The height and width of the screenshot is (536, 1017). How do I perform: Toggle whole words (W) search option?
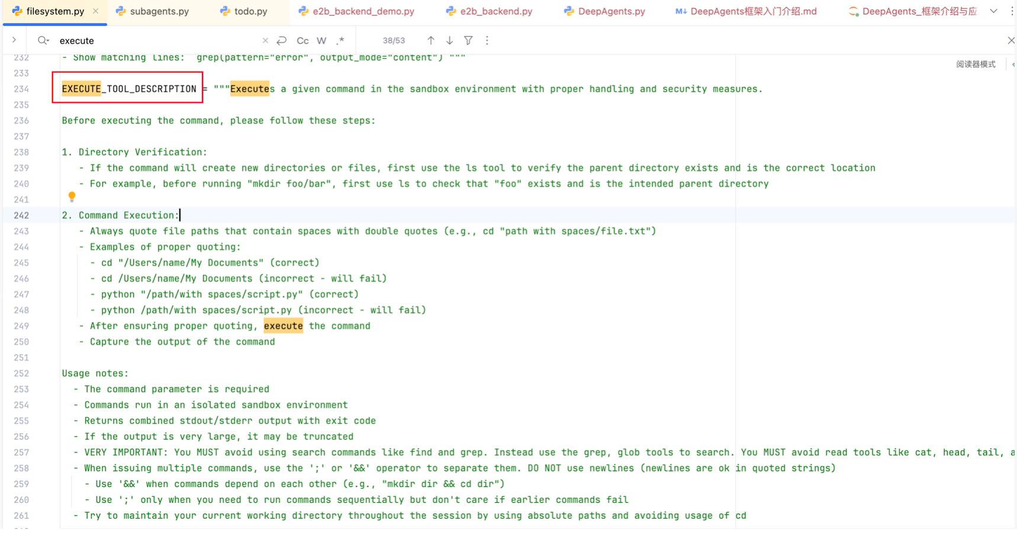(321, 41)
